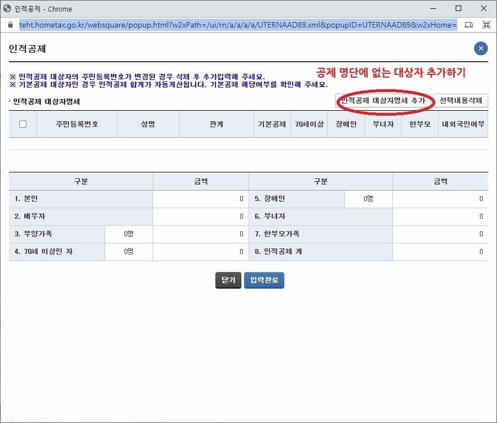Viewport: 497px width, 423px height.
Task: Click the 주민등록번호 column header
Action: 77,124
